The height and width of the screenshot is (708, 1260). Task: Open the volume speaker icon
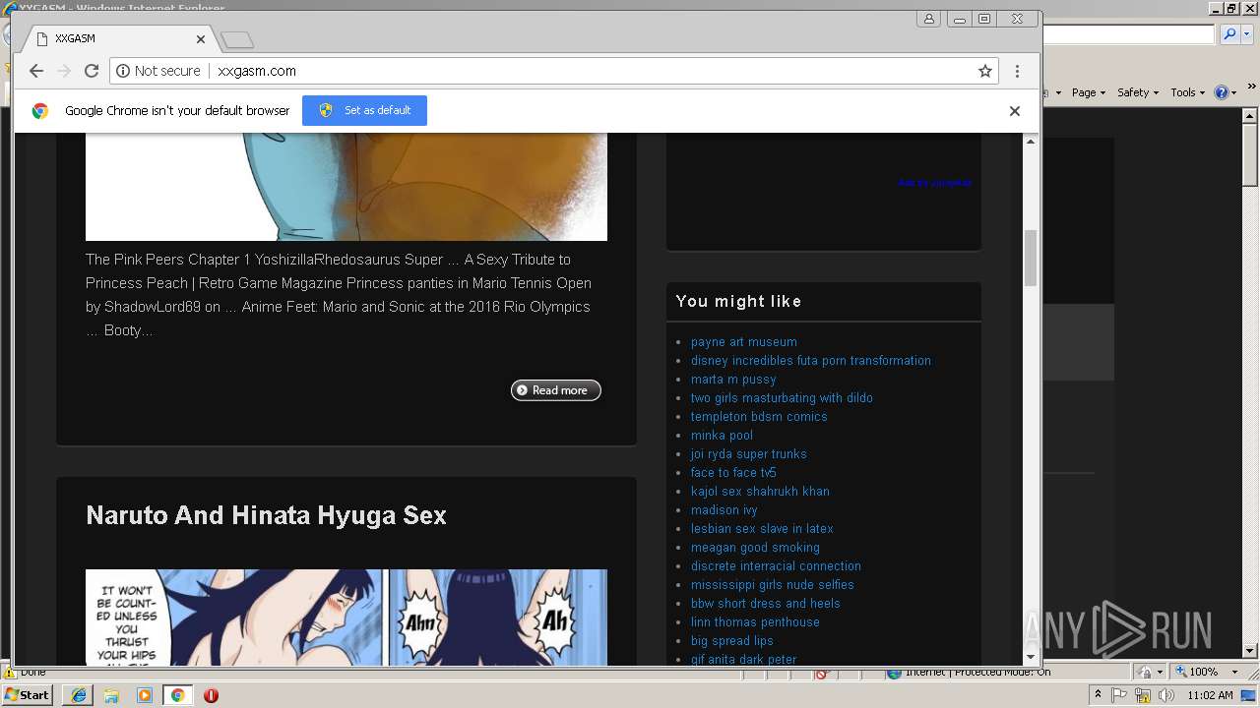(x=1166, y=695)
